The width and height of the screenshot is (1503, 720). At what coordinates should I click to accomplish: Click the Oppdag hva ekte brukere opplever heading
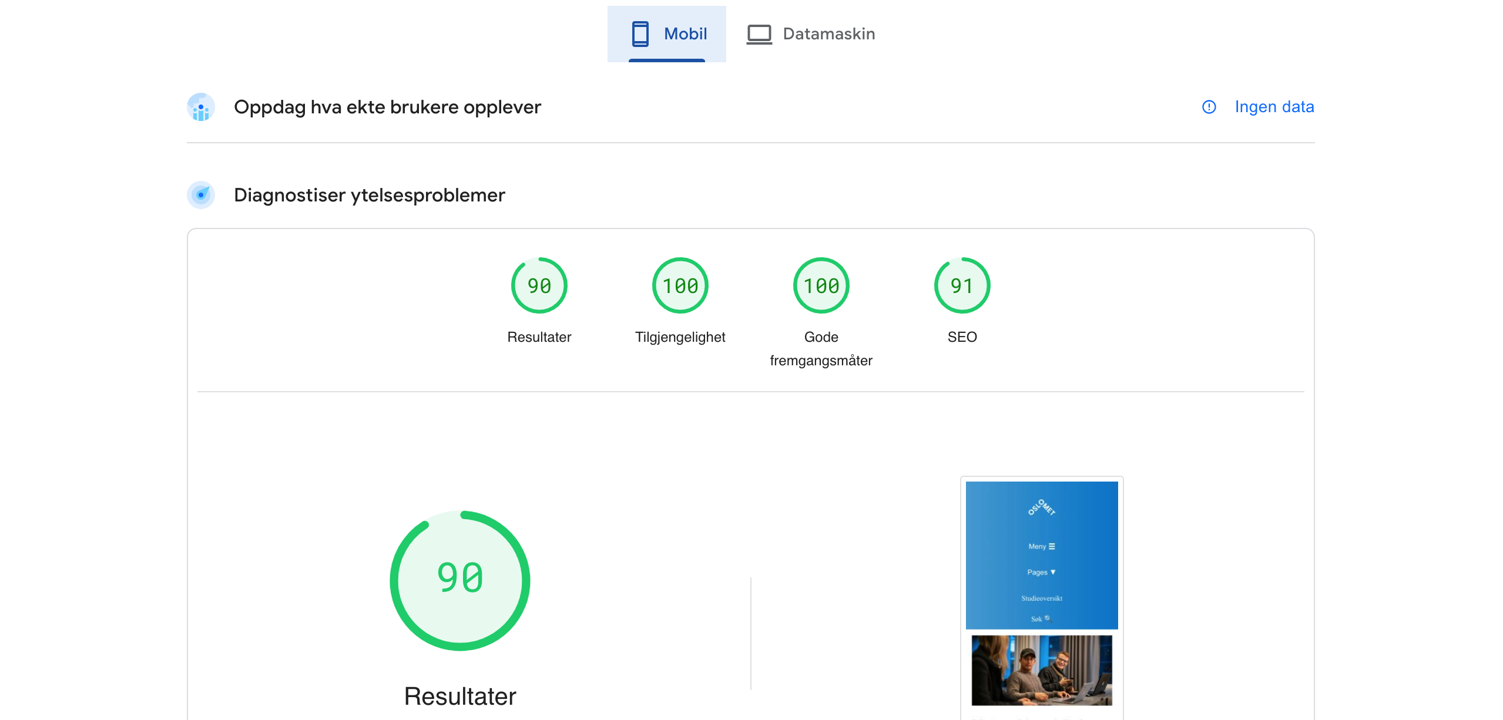tap(387, 107)
